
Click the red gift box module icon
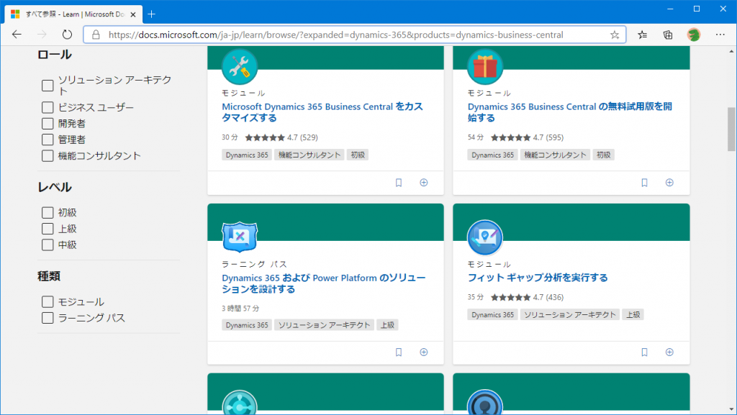(485, 67)
